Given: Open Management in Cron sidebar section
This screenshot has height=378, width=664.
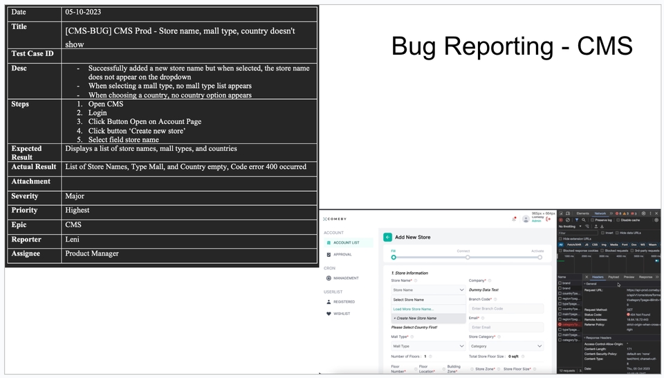Looking at the screenshot, I should click(343, 278).
